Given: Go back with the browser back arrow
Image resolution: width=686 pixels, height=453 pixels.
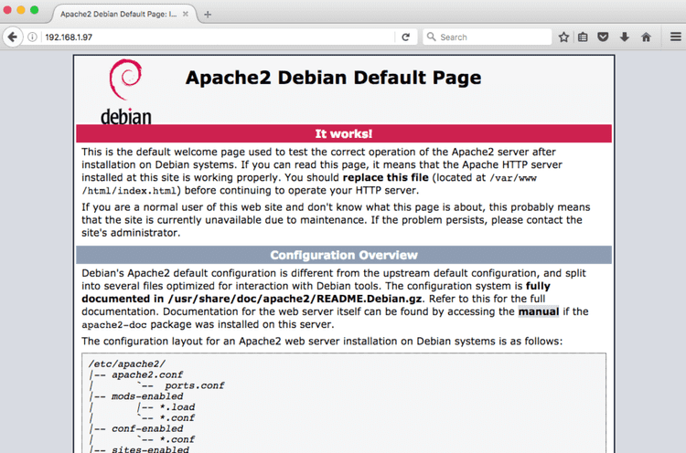Looking at the screenshot, I should pyautogui.click(x=12, y=37).
